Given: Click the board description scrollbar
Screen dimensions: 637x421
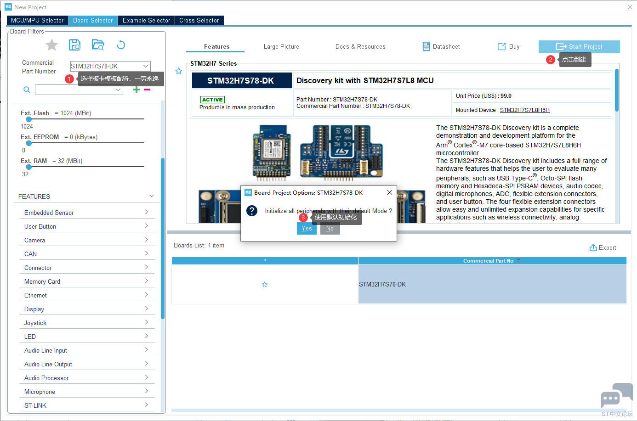Looking at the screenshot, I should pyautogui.click(x=617, y=90).
